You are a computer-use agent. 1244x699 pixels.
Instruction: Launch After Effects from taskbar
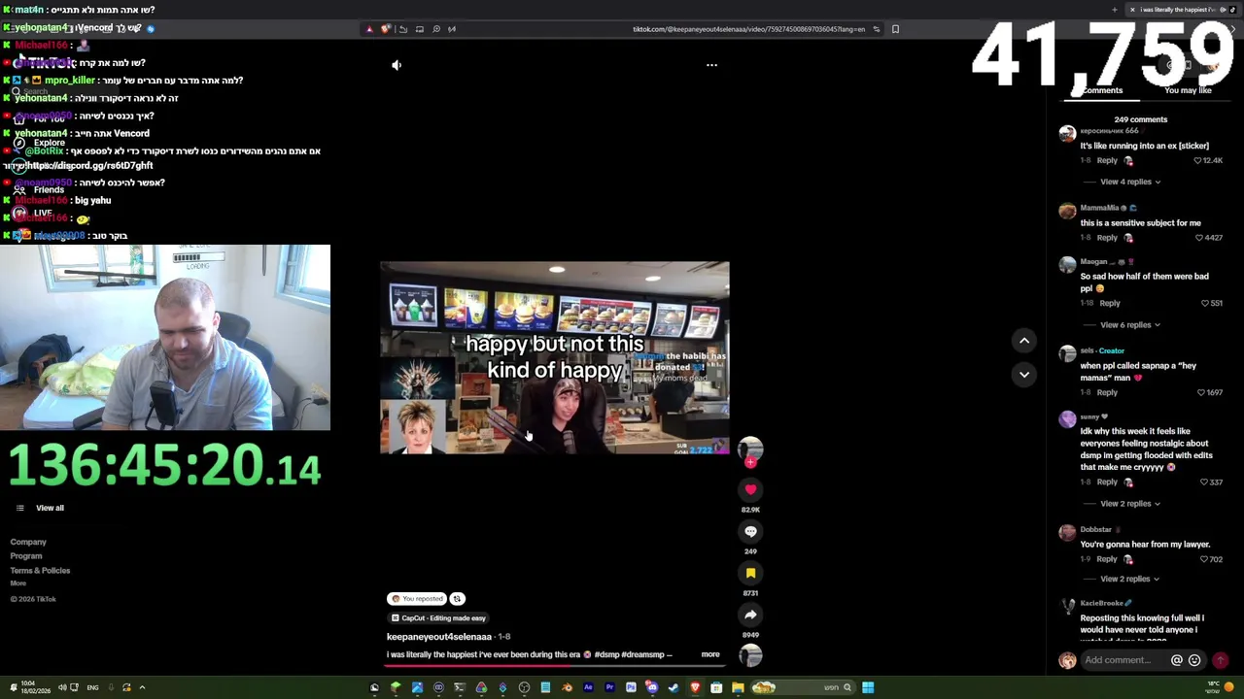[x=588, y=687]
